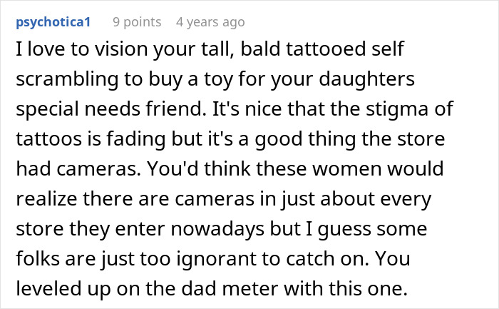Click the phrase 'I love to vision'
Image resolution: width=499 pixels, height=309 pixels.
tap(74, 53)
